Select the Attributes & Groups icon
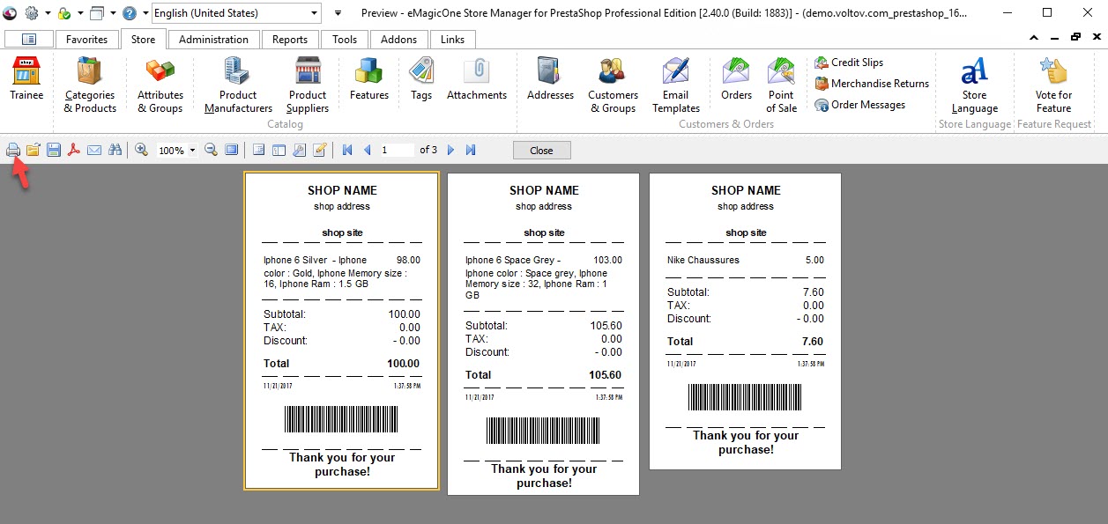Image resolution: width=1108 pixels, height=524 pixels. pos(160,84)
